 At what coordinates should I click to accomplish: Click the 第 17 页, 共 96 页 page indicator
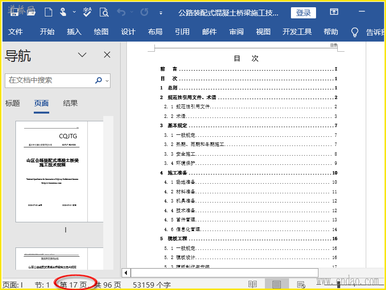[x=91, y=285]
